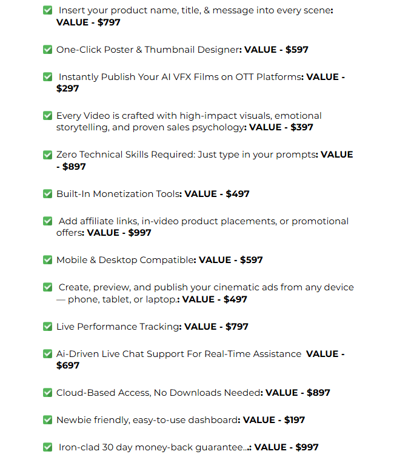Select the green check beside Mobile & Desktop Compatible

pos(47,260)
